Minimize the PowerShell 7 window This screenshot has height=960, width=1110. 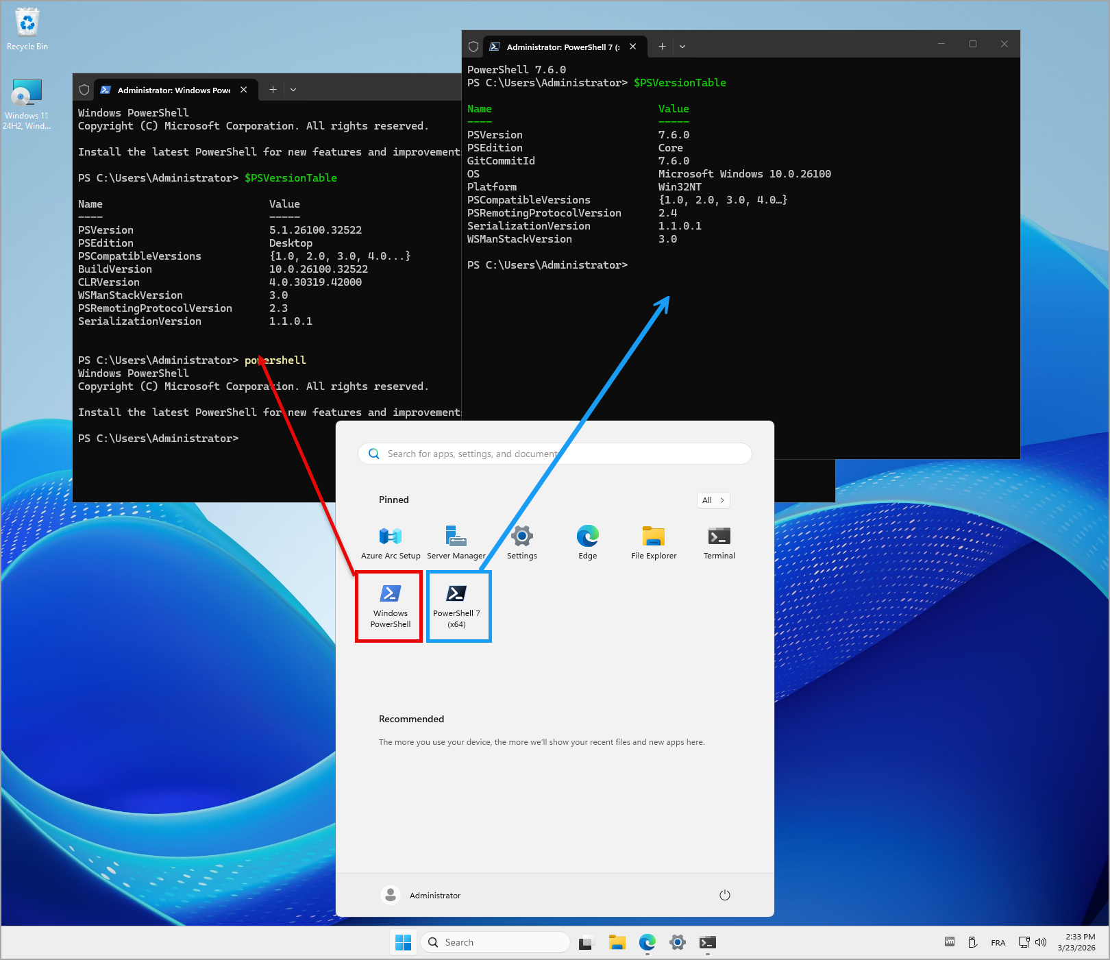[941, 44]
